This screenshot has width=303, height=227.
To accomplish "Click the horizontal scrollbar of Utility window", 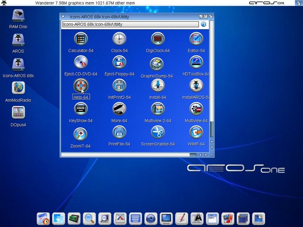I will pyautogui.click(x=129, y=155).
